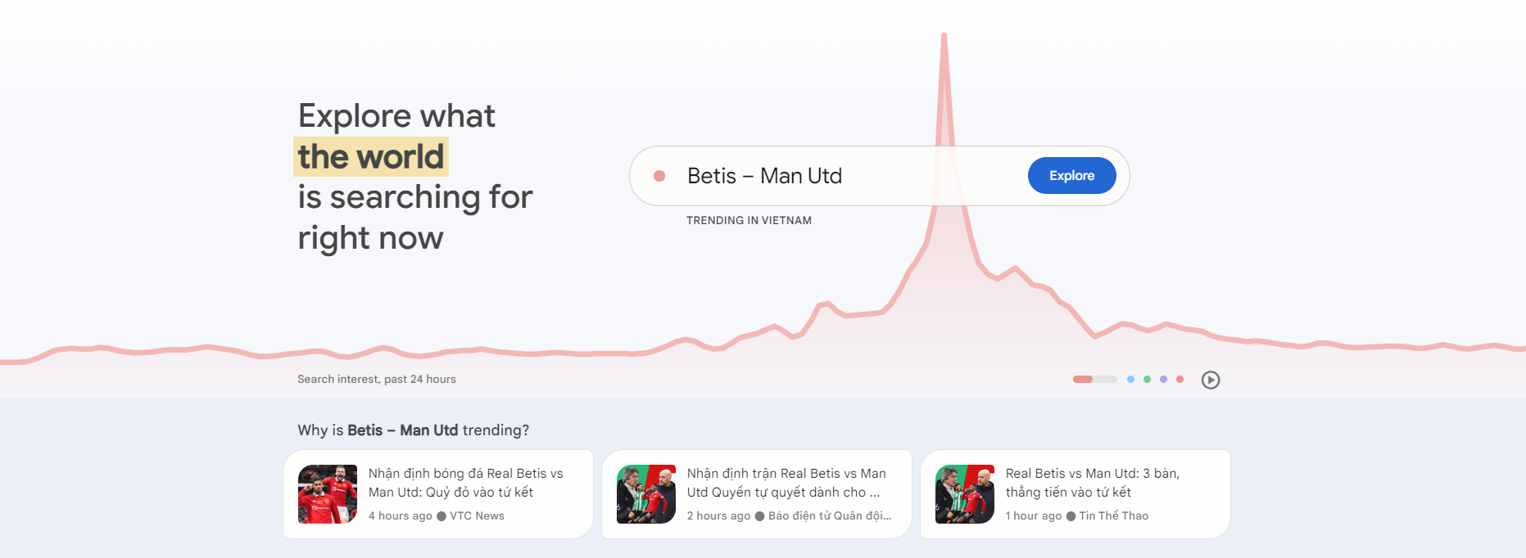The height and width of the screenshot is (558, 1526).
Task: Click the play button on the trends carousel
Action: [1211, 380]
